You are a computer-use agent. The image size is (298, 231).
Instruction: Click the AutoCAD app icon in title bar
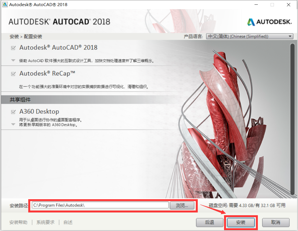pos(5,4)
